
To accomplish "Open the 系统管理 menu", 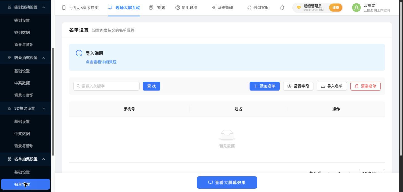I will [222, 8].
